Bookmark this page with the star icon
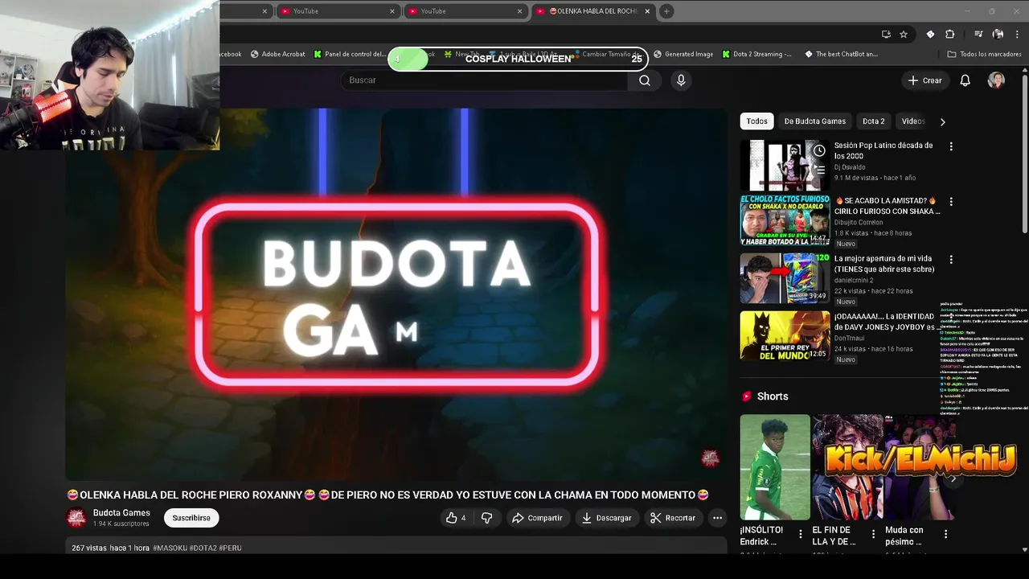 click(x=904, y=35)
